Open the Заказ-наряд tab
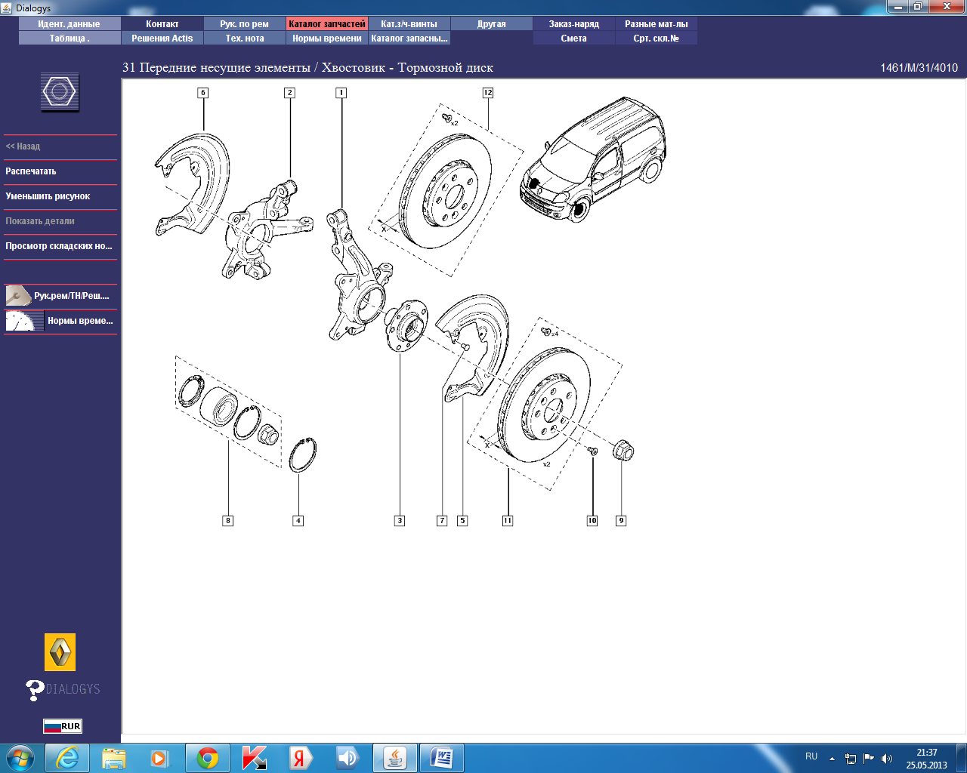 click(x=574, y=24)
